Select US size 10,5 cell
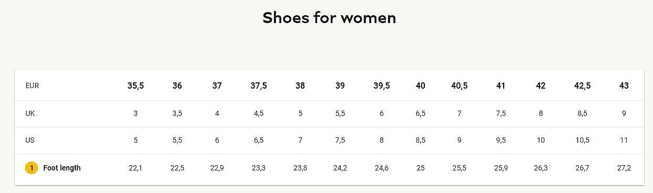Screen dimensions: 653x193 (583, 141)
